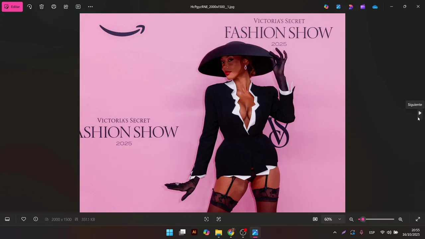Open Copilot app on taskbar
Image resolution: width=425 pixels, height=239 pixels.
tap(207, 232)
